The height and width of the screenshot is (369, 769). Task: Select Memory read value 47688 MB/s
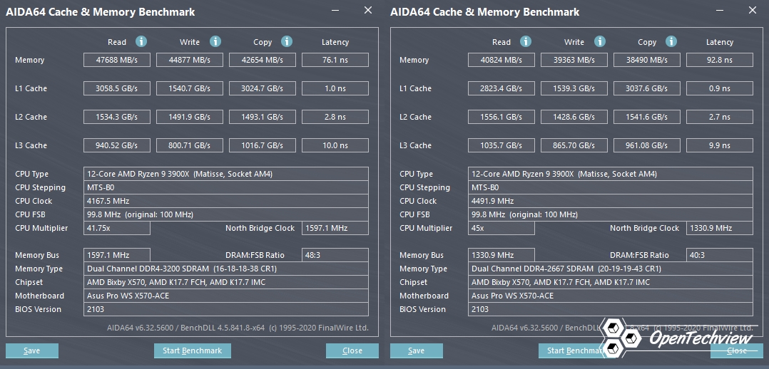point(116,61)
